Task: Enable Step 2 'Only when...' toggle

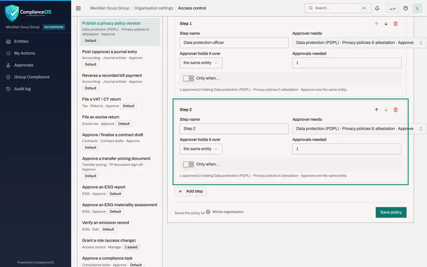Action: [188, 164]
